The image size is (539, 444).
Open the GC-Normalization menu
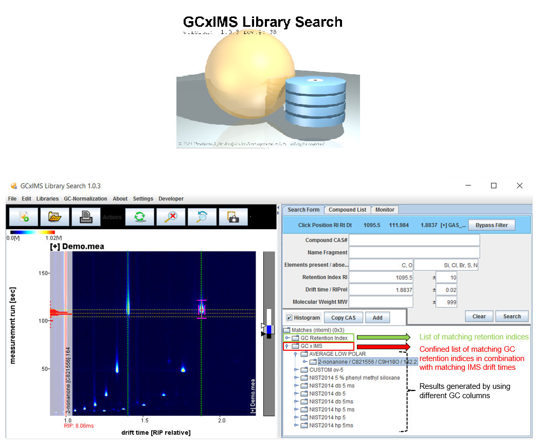pos(85,199)
